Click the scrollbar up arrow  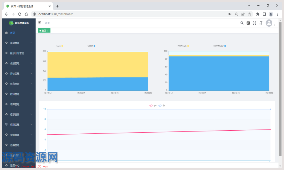click(280, 20)
